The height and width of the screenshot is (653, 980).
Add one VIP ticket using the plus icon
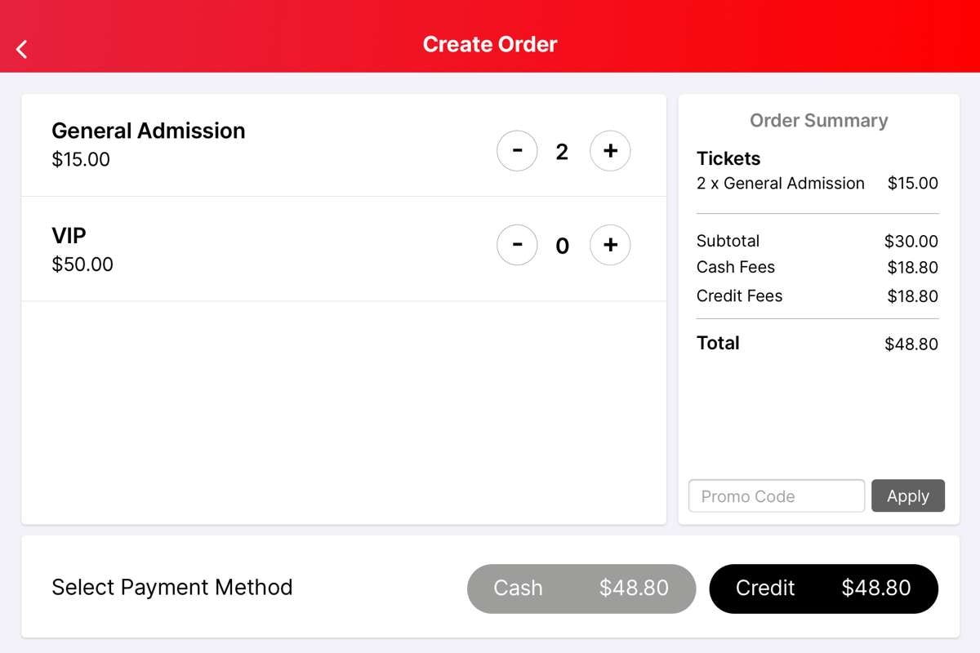click(x=610, y=245)
